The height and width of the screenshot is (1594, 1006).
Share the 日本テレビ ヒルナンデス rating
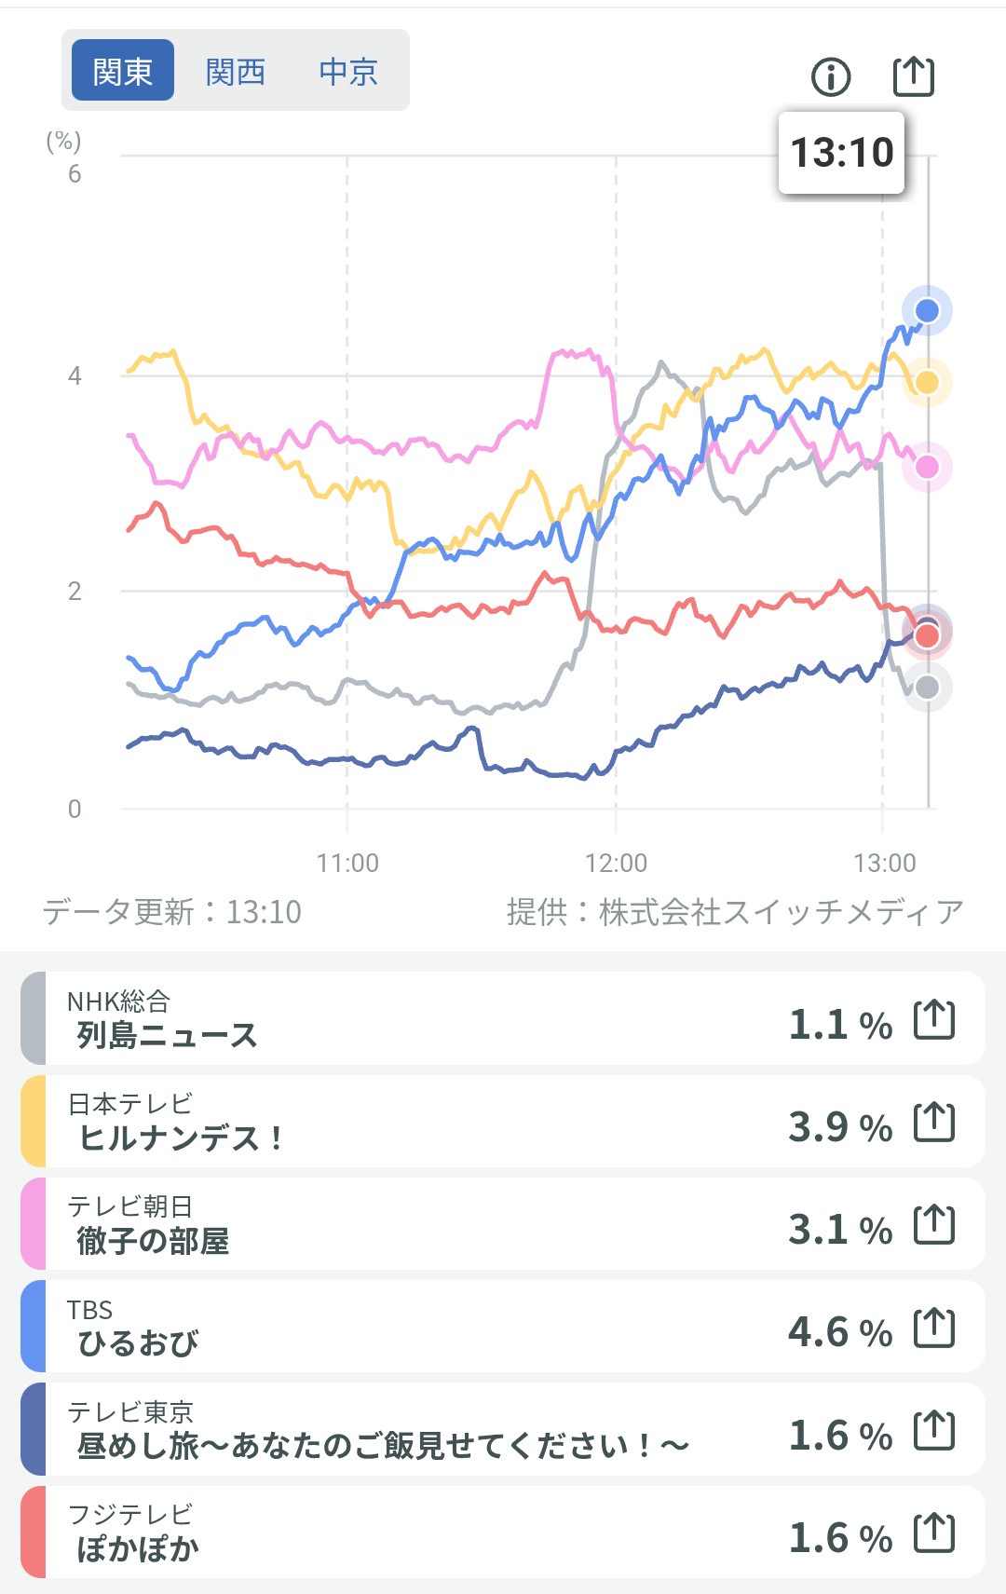tap(934, 1122)
